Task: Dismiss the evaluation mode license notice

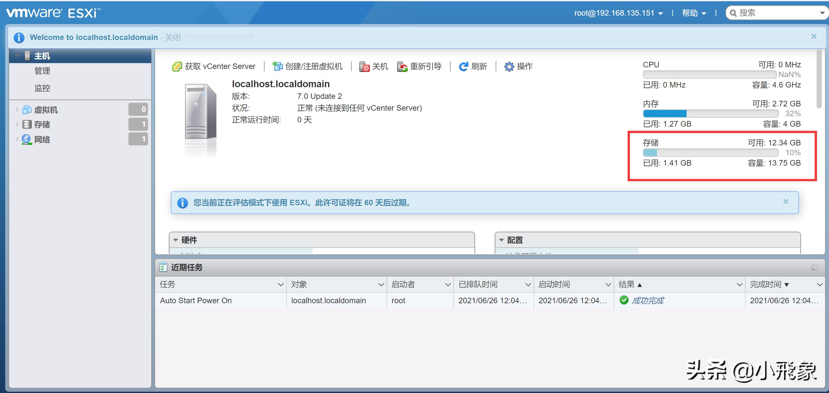Action: (786, 202)
